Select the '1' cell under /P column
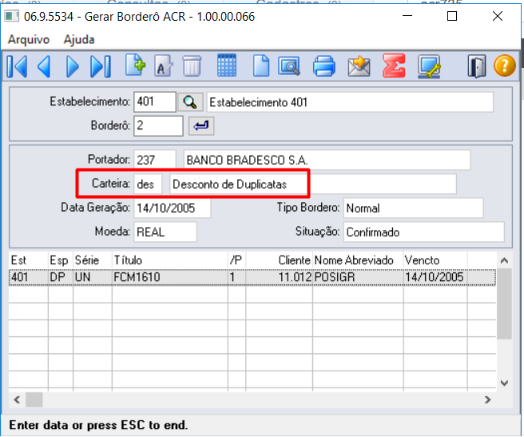This screenshot has height=437, width=524. (x=236, y=277)
